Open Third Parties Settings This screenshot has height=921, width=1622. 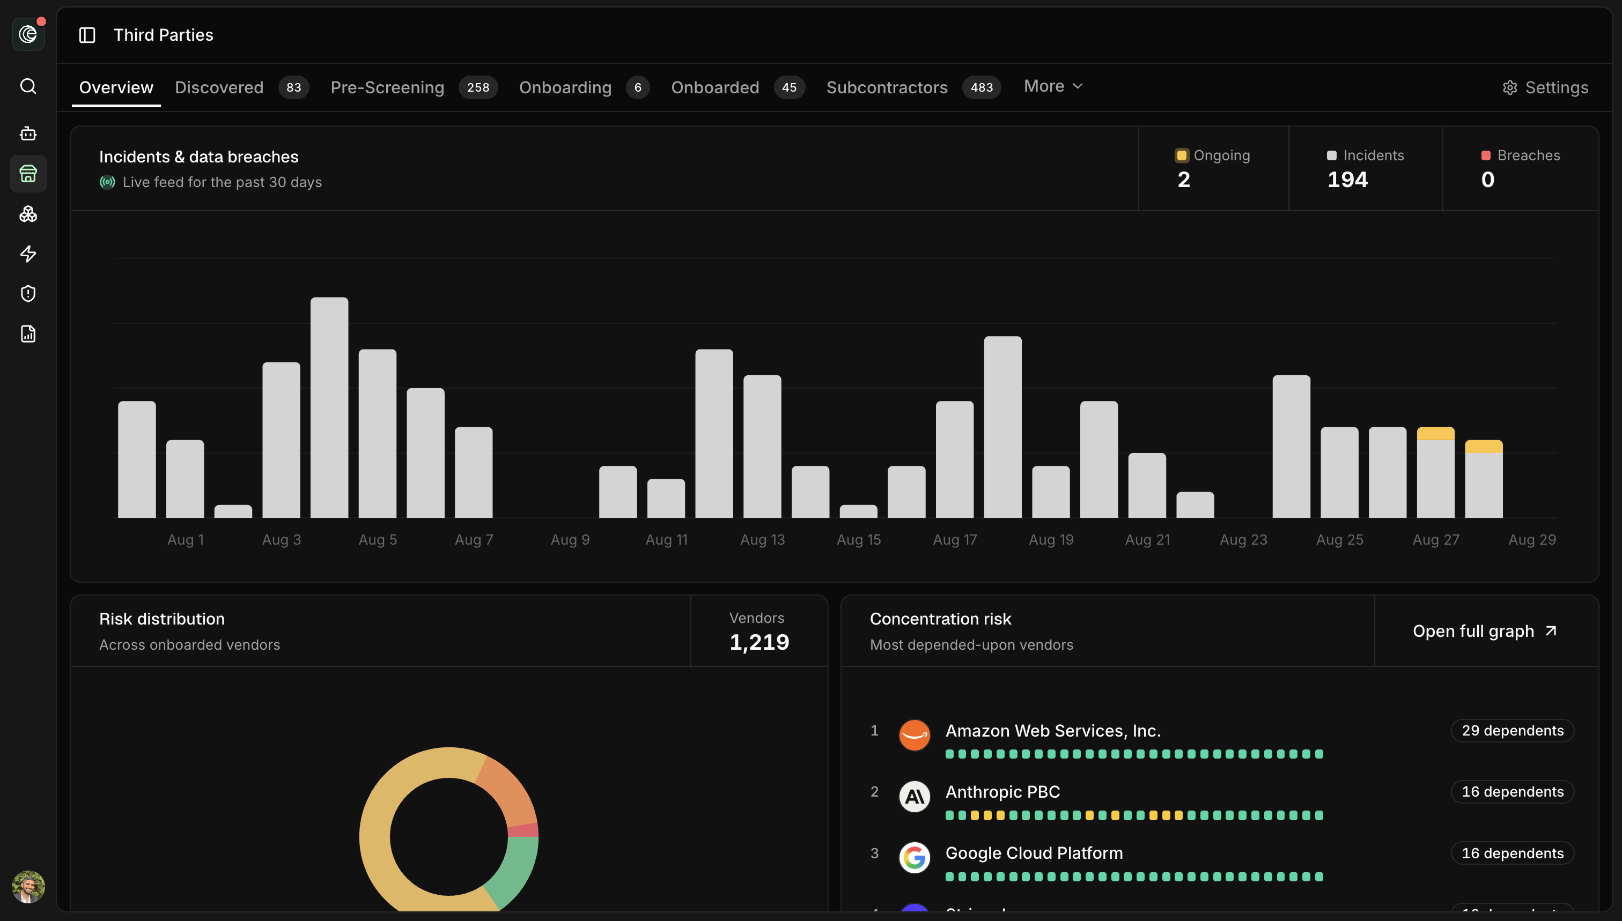pos(1545,87)
